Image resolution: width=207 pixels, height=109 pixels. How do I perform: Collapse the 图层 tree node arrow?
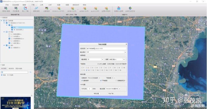tap(4, 32)
